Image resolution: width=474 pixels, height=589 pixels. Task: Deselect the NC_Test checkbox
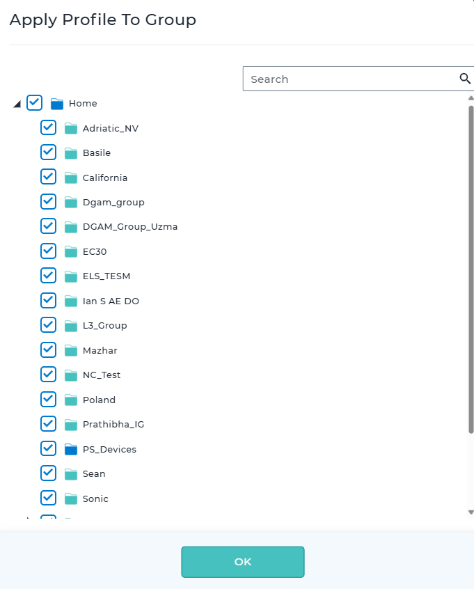coord(48,375)
